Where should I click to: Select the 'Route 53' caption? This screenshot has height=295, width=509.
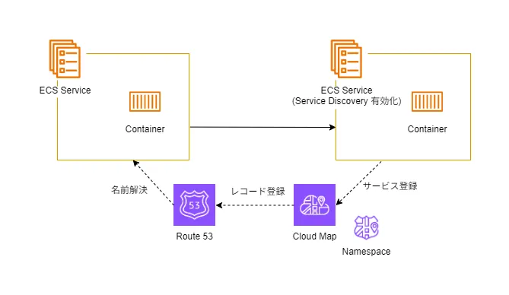coord(195,236)
